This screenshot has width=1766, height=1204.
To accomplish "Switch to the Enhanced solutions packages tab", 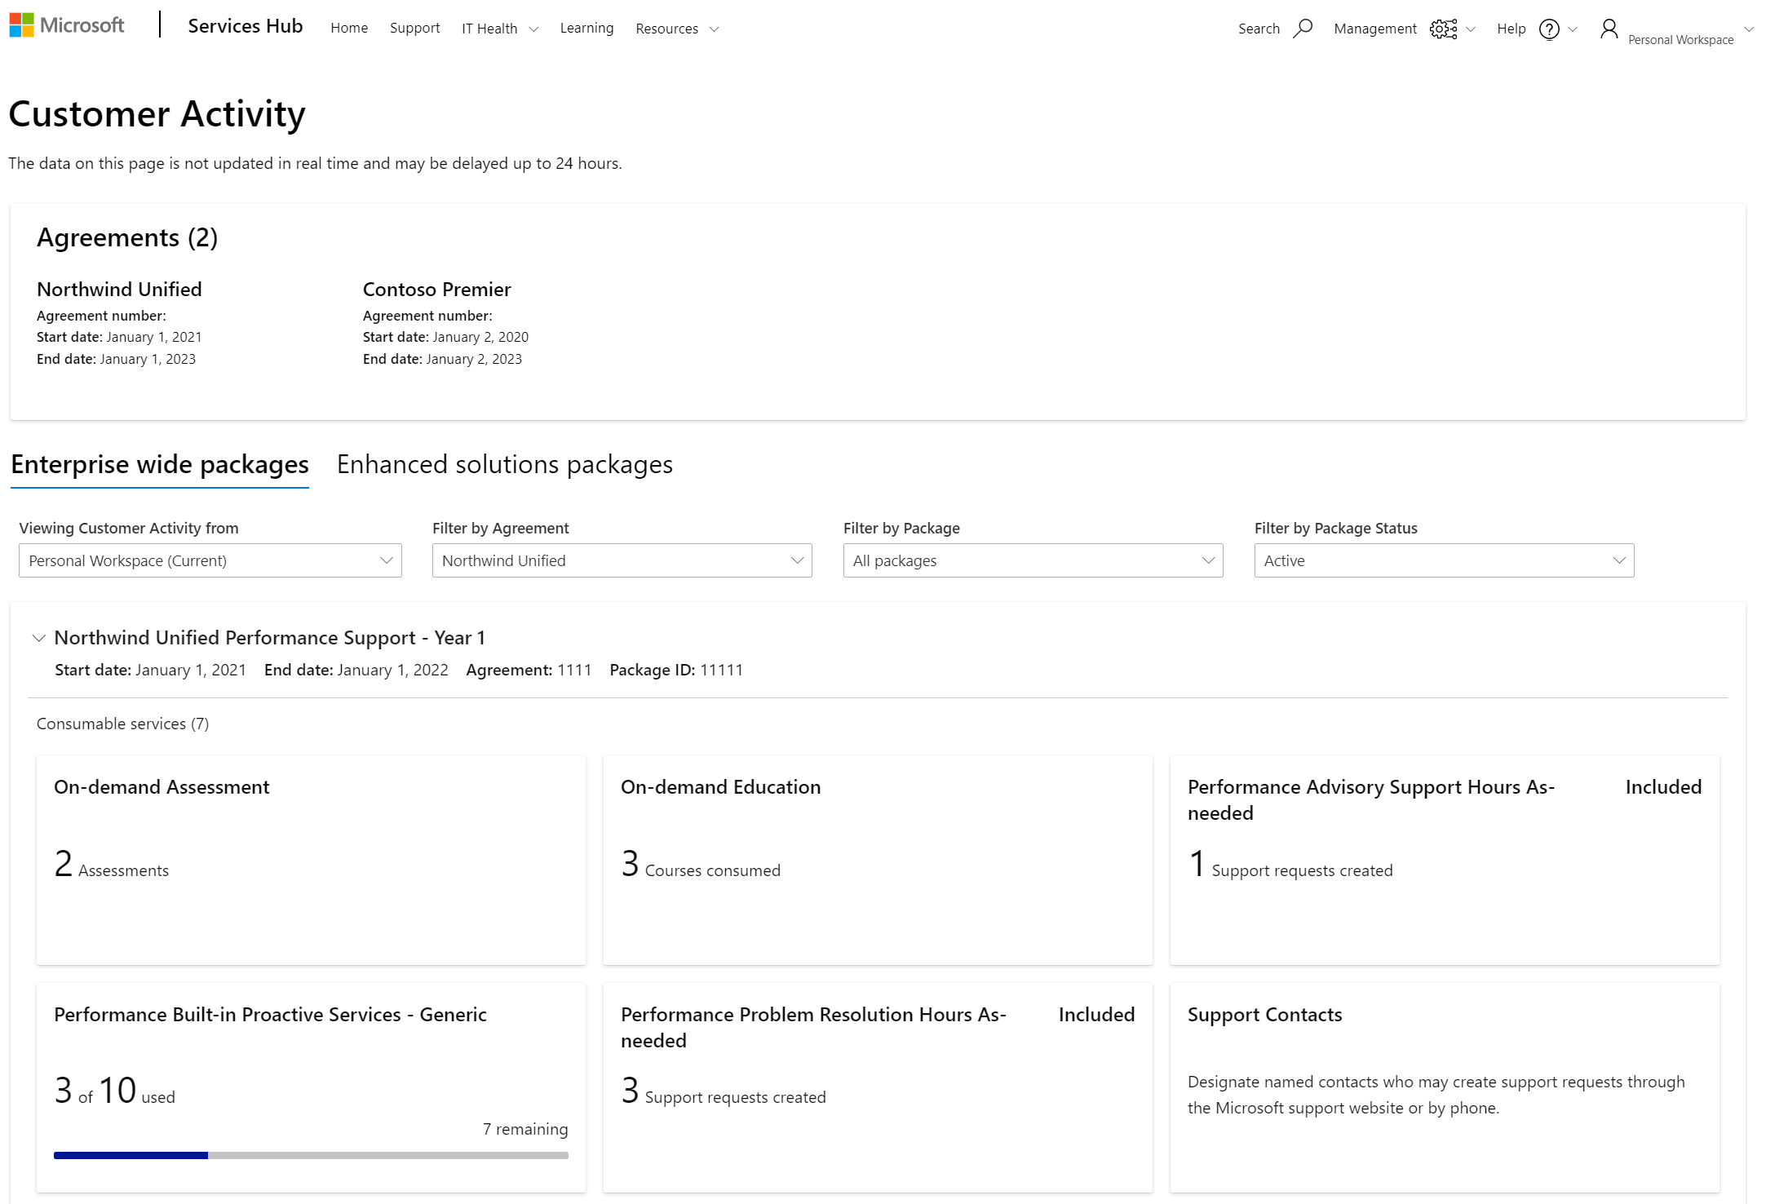I will click(503, 463).
